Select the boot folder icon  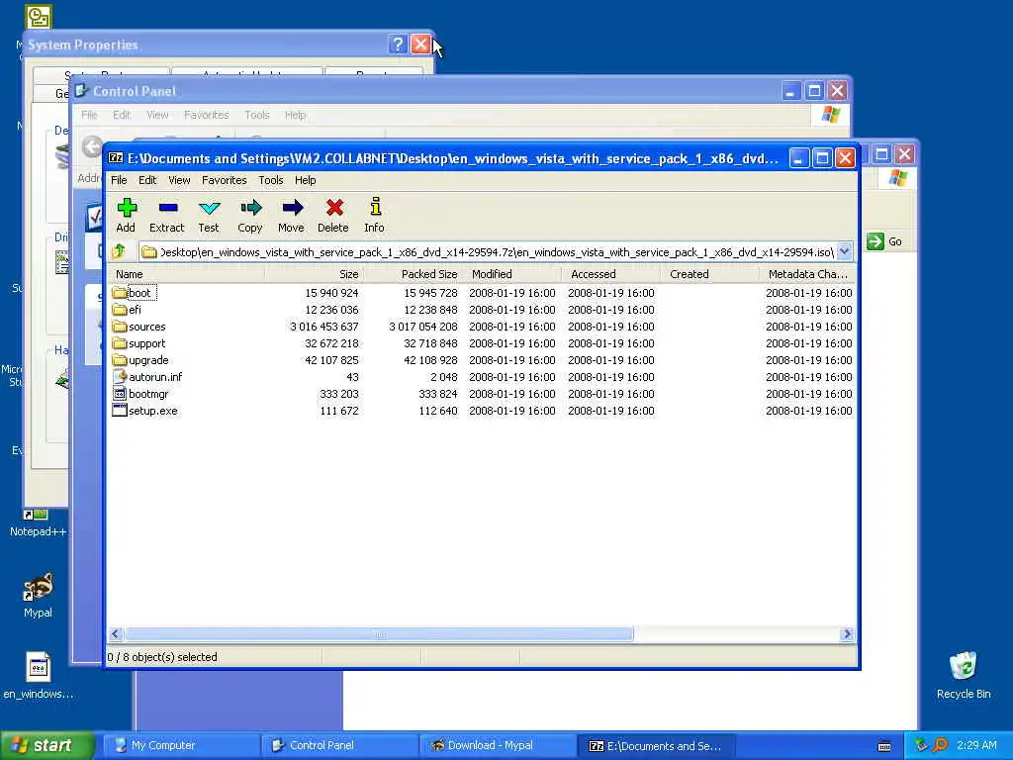(119, 293)
